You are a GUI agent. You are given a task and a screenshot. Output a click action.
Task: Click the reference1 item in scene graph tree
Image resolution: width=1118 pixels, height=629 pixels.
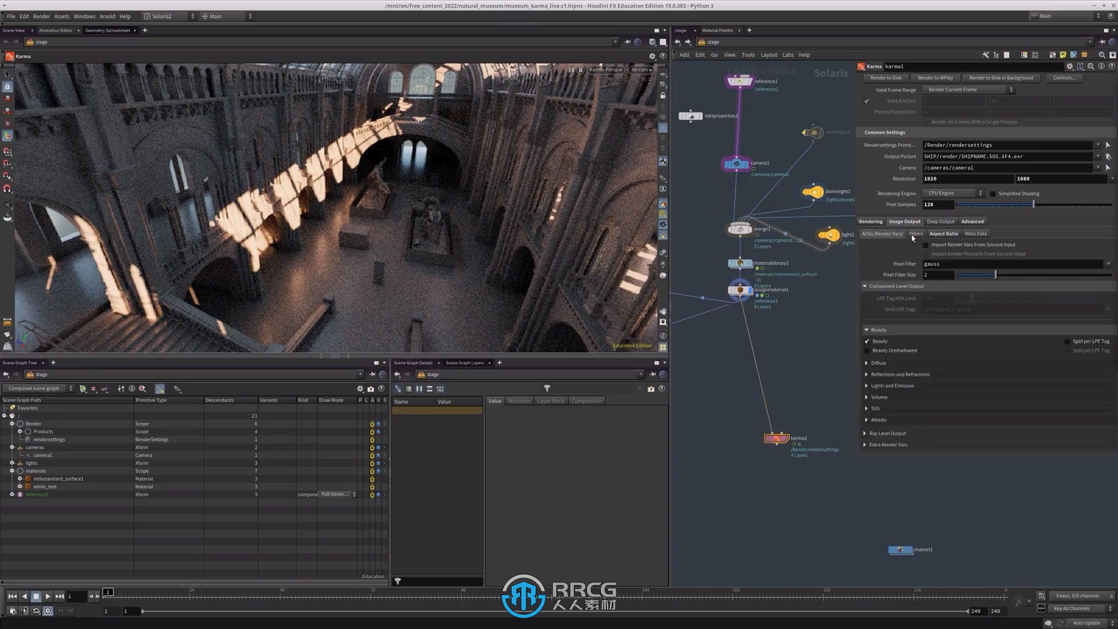[37, 494]
